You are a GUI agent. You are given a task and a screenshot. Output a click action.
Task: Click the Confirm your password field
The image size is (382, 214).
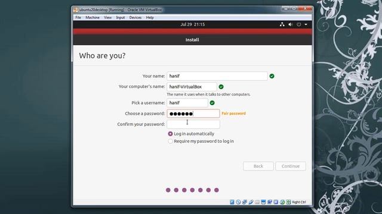pyautogui.click(x=193, y=124)
